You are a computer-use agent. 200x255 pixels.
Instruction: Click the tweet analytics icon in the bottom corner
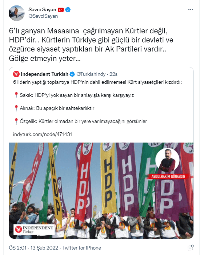pos(191,248)
